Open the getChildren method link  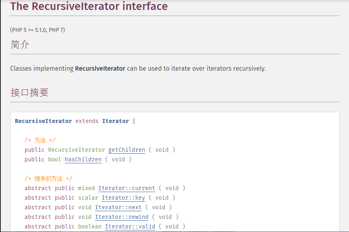[126, 150]
